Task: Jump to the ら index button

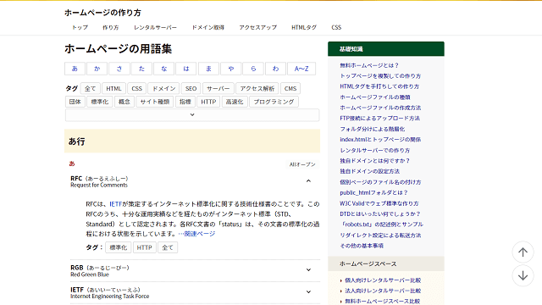Action: click(x=253, y=69)
